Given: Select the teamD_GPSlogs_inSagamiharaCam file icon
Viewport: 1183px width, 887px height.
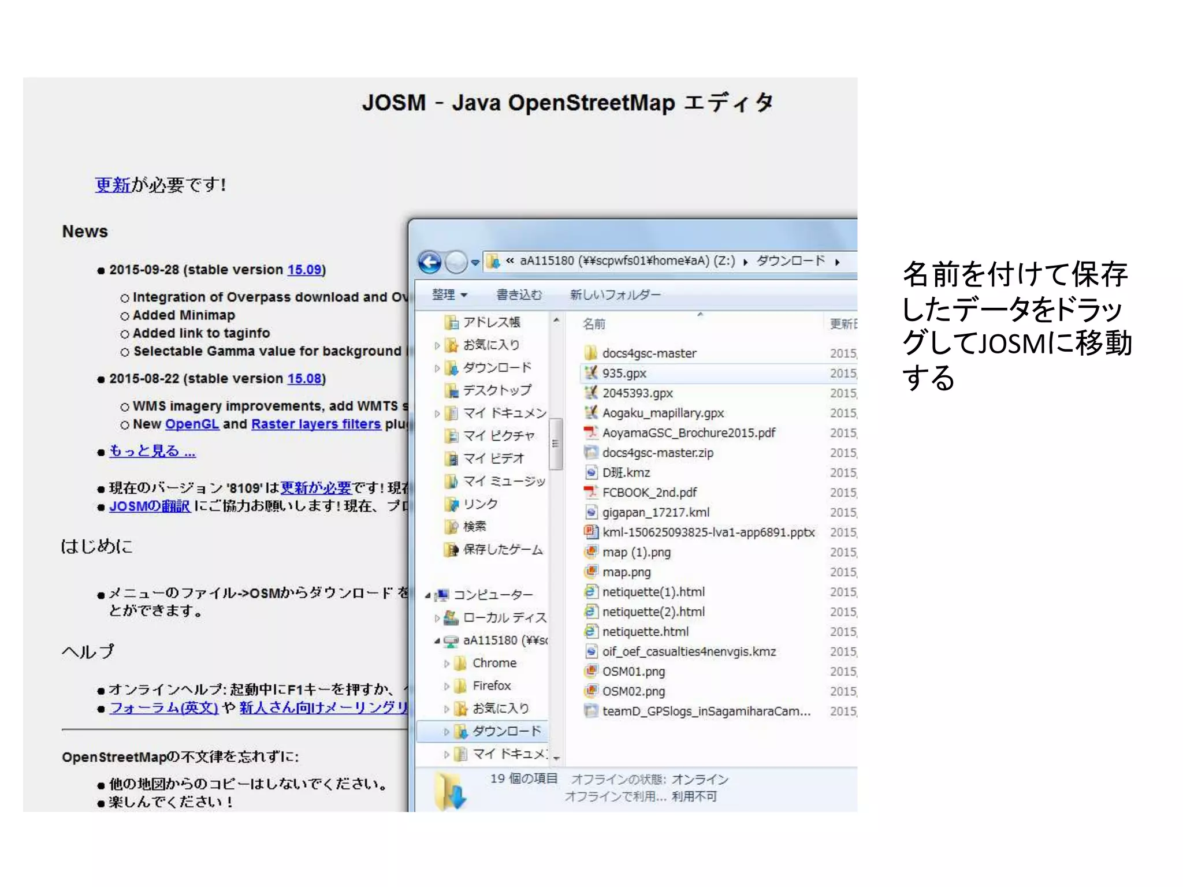Looking at the screenshot, I should 590,711.
